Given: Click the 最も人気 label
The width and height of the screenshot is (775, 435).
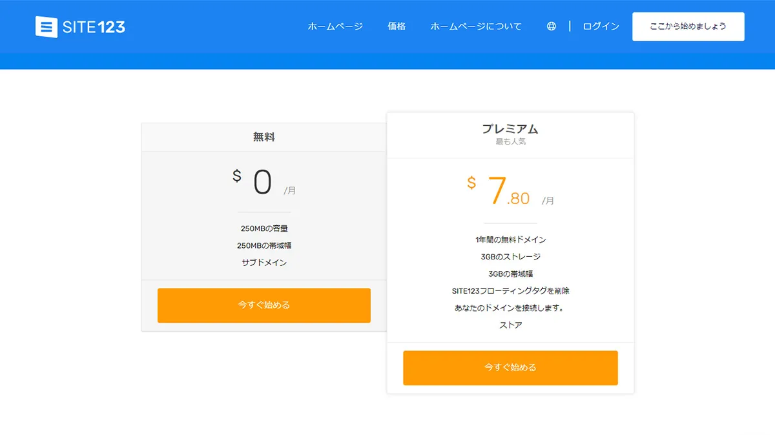Looking at the screenshot, I should coord(510,141).
